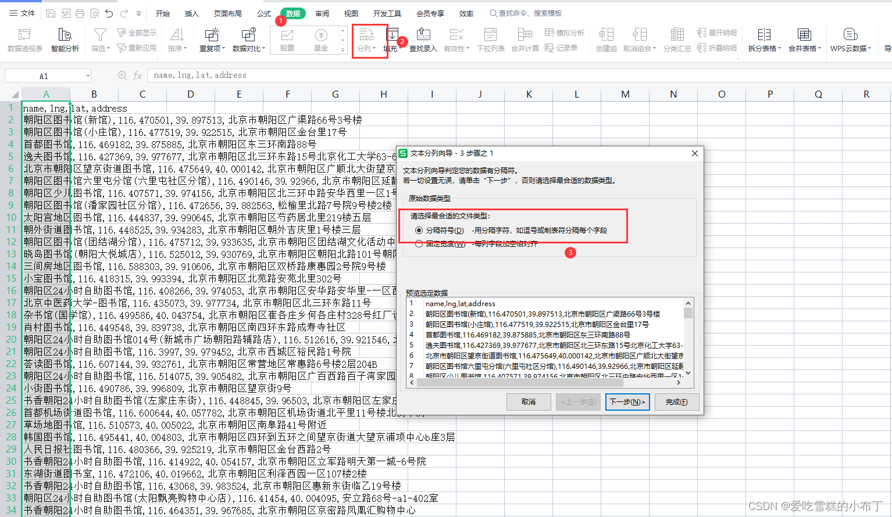The height and width of the screenshot is (517, 892).
Task: Open the 合并计算 consolidate tool
Action: 525,41
